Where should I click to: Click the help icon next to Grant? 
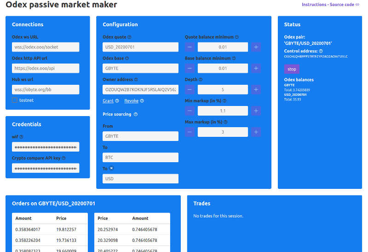[x=117, y=100]
